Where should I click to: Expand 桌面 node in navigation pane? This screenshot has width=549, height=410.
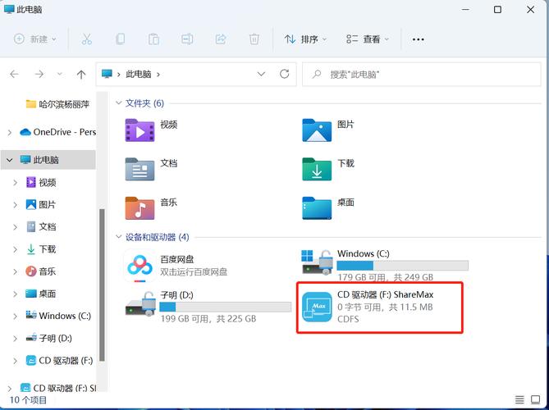pos(15,294)
